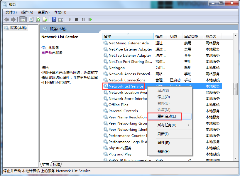Toggle the show/hide console tree icon
Viewport: 240px width, 176px height.
pyautogui.click(x=22, y=19)
